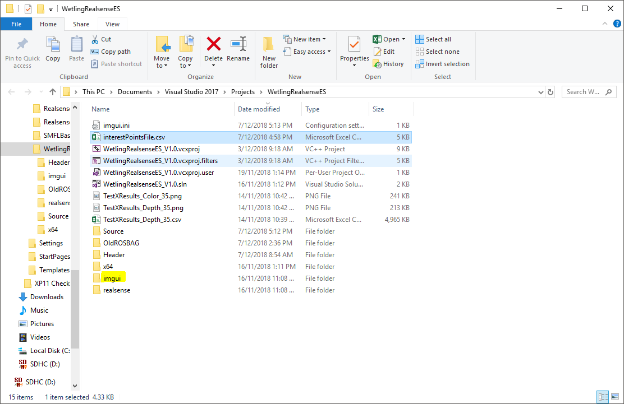Click the refresh icon in the address bar

(550, 91)
